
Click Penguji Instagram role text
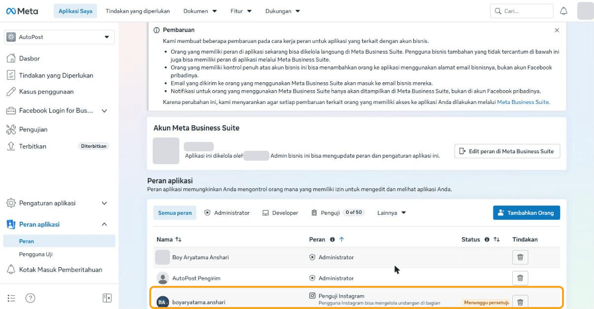[341, 296]
